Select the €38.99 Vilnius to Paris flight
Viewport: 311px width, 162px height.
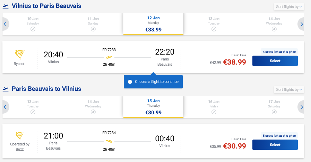pyautogui.click(x=275, y=61)
